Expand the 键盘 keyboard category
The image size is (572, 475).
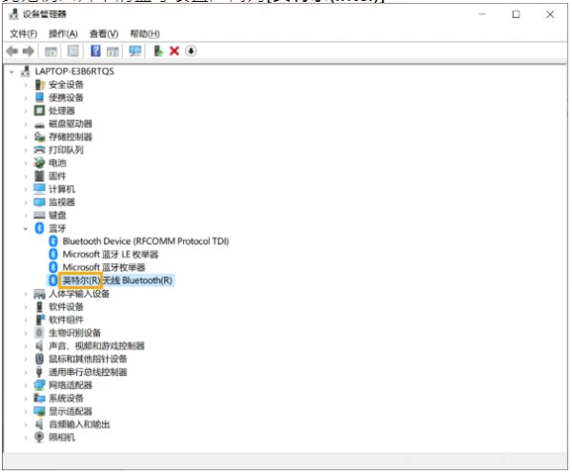click(x=26, y=216)
